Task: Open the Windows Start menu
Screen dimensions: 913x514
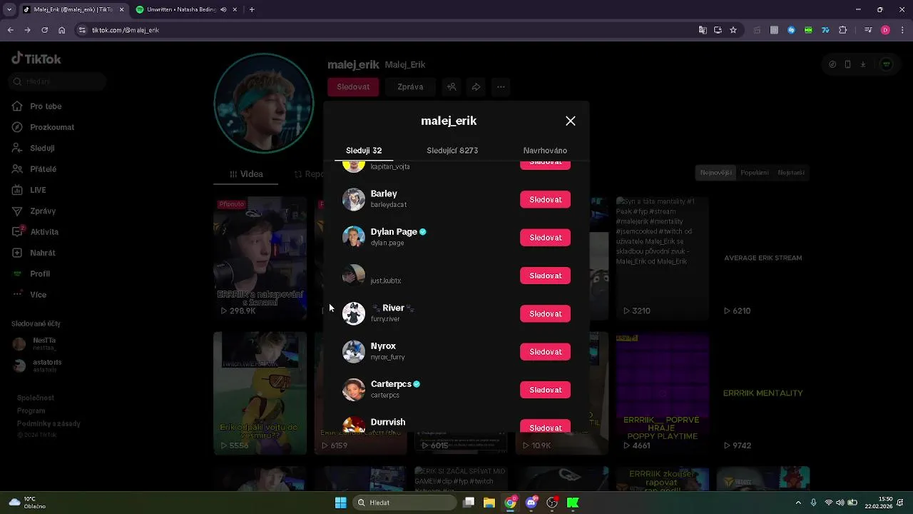Action: 340,503
